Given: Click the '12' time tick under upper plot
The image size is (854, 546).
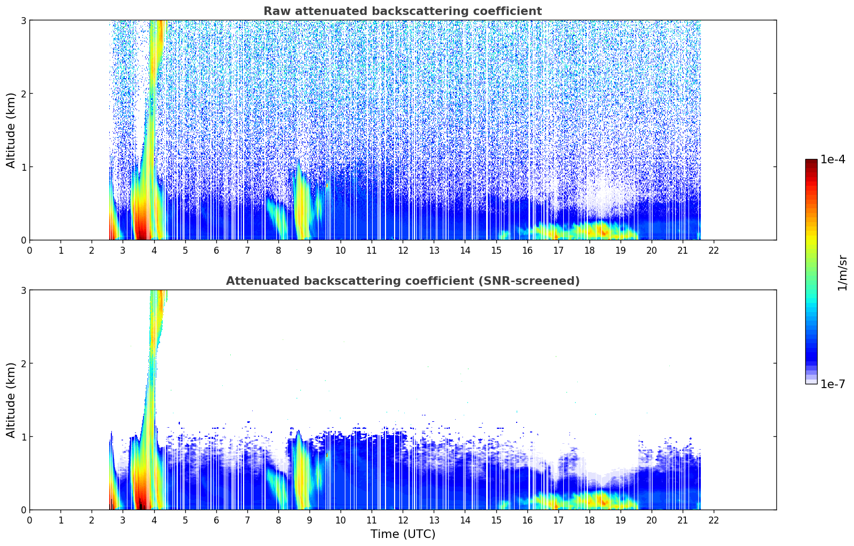Looking at the screenshot, I should coord(403,251).
